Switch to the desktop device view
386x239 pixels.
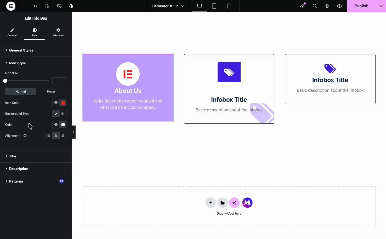pos(200,6)
